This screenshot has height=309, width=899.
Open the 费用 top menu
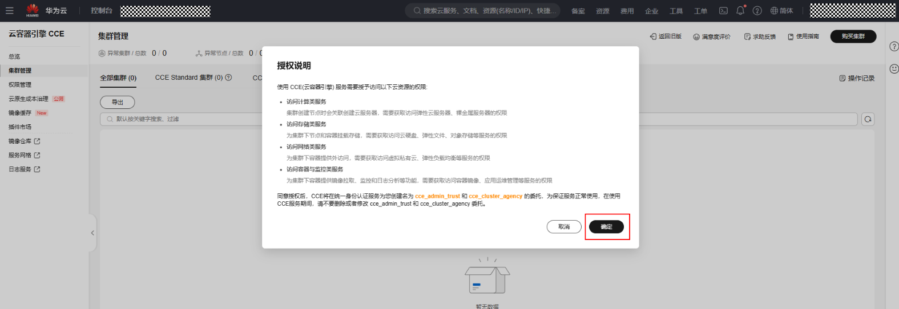627,11
